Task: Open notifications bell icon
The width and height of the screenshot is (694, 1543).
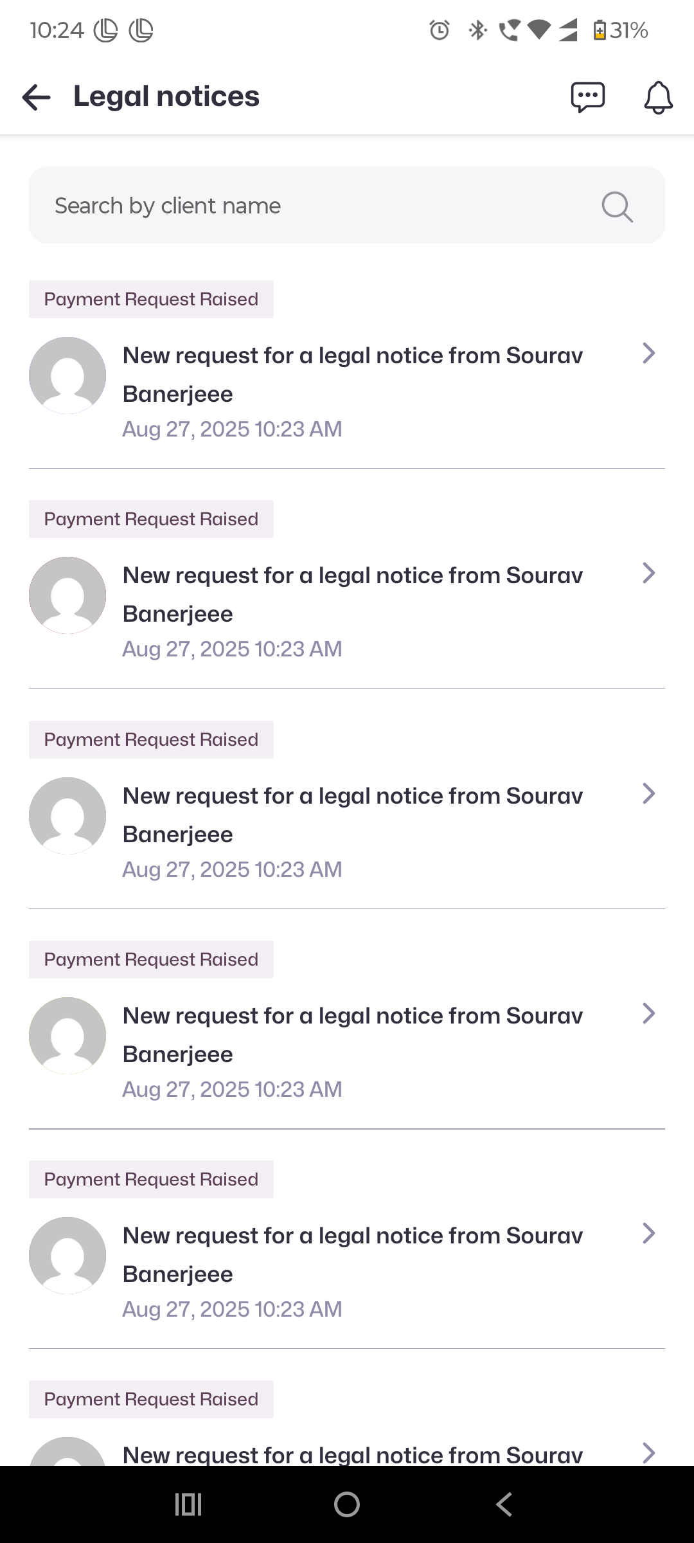Action: point(658,98)
